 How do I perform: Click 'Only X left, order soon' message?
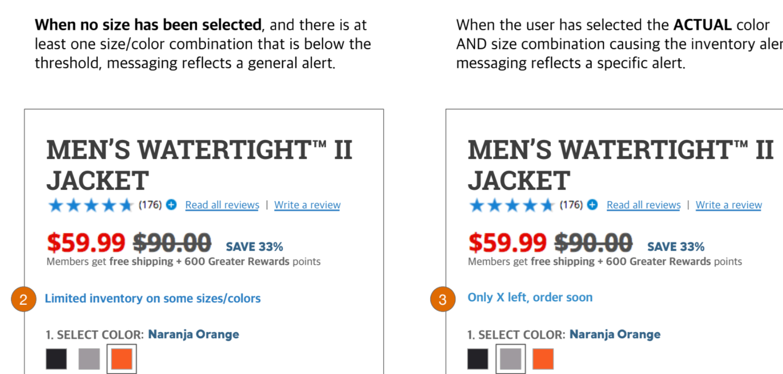coord(530,297)
